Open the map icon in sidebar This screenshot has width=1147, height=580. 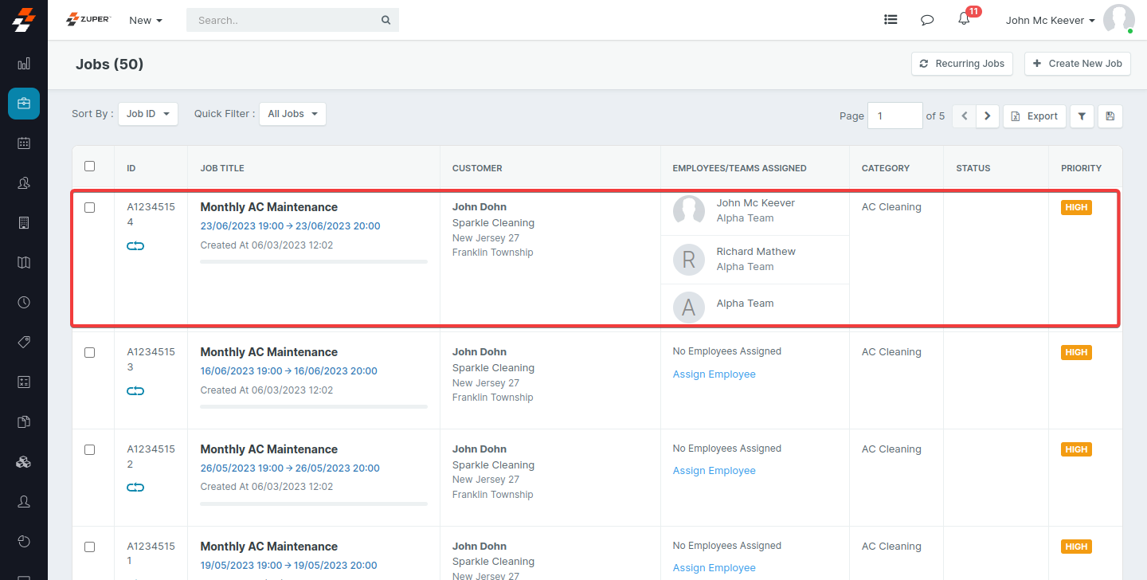pyautogui.click(x=24, y=263)
